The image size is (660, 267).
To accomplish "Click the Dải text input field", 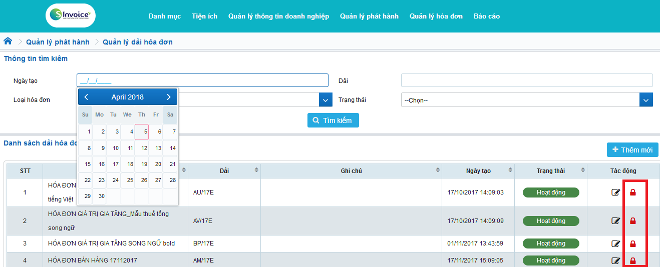I will click(x=527, y=80).
